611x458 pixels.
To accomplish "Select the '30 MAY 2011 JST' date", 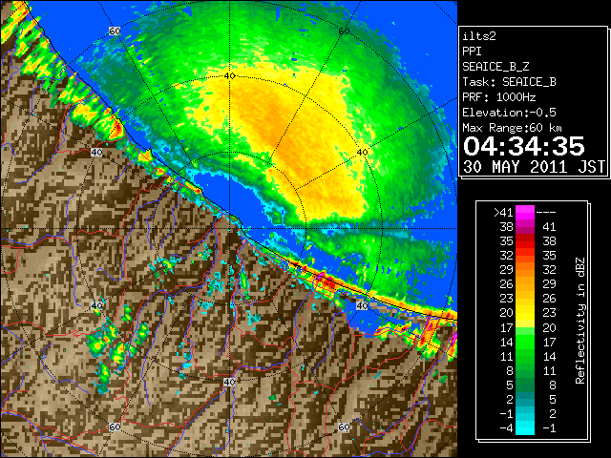I will [x=534, y=167].
